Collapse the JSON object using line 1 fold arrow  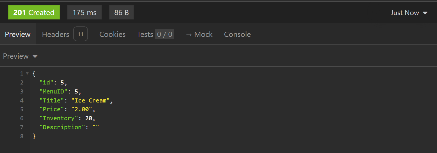[x=27, y=74]
